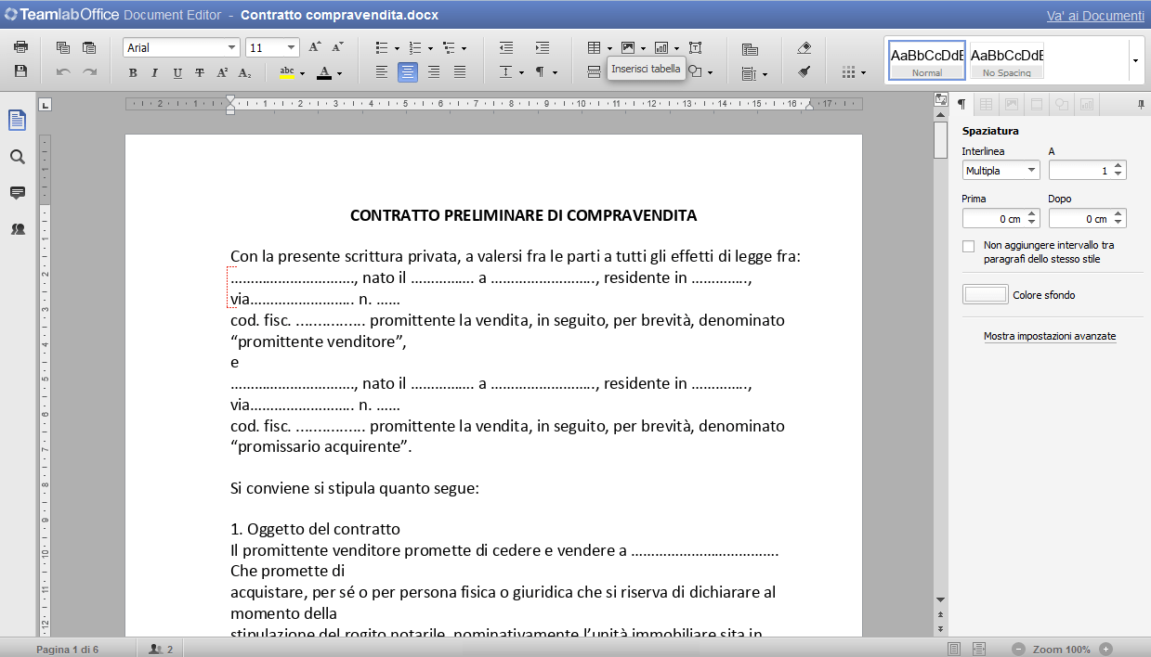
Task: Select the chart settings tab in the right panel
Action: [x=1086, y=104]
